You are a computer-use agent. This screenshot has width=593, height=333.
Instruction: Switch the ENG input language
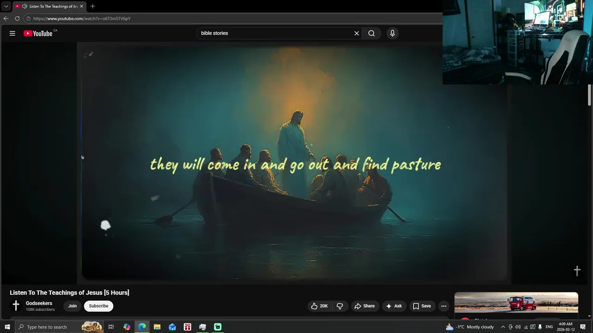(549, 327)
